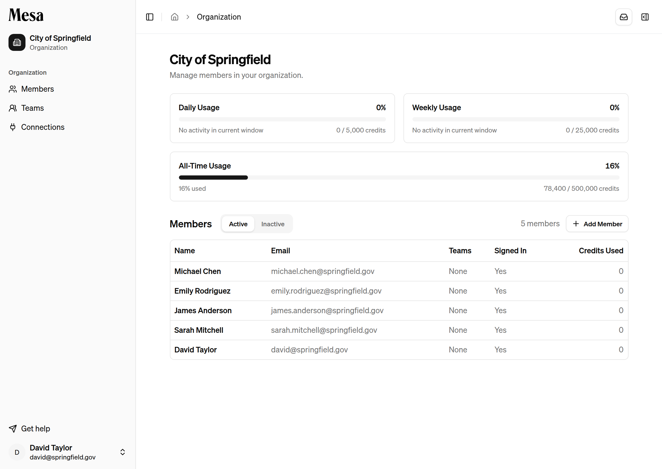Click the City of Springfield page heading
Screen dimensions: 662x469
coord(220,60)
